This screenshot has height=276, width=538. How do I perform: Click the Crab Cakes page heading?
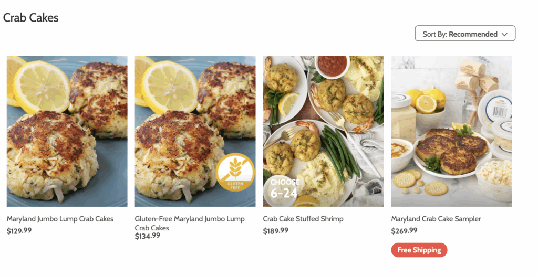31,17
